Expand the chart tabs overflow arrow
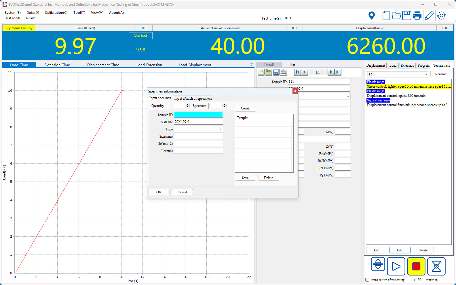The width and height of the screenshot is (456, 285). (x=251, y=65)
